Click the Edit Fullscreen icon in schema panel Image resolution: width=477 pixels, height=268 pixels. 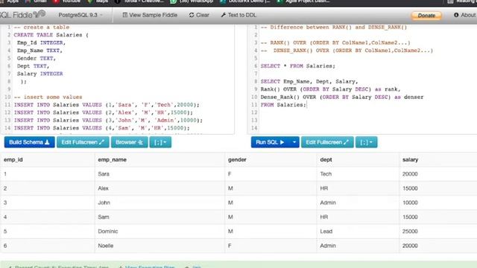tap(101, 142)
